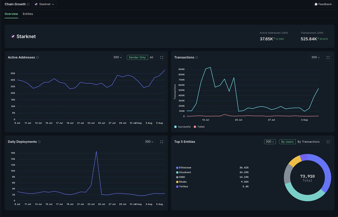The image size is (338, 217).
Task: Click the Chain Growth page title
Action: click(15, 4)
